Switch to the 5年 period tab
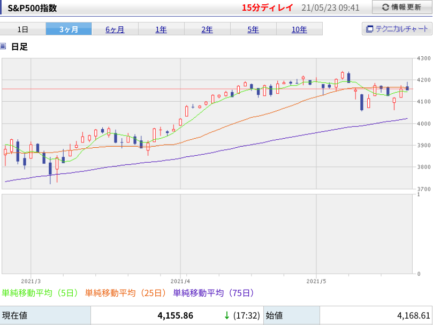The height and width of the screenshot is (325, 433). 253,29
